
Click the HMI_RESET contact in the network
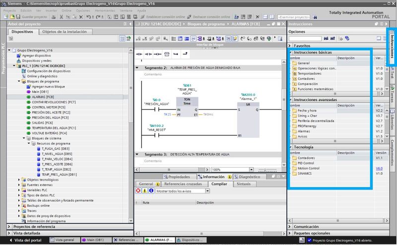(157, 135)
